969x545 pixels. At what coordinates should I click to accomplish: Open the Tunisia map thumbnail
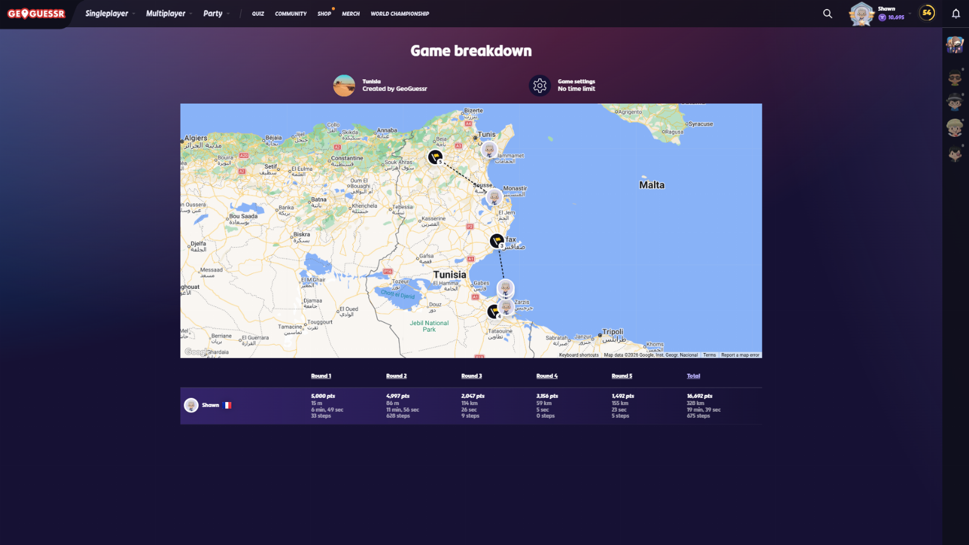(344, 85)
